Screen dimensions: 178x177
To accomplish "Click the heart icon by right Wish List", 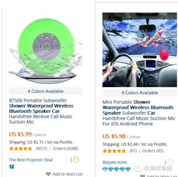I will click(143, 176).
